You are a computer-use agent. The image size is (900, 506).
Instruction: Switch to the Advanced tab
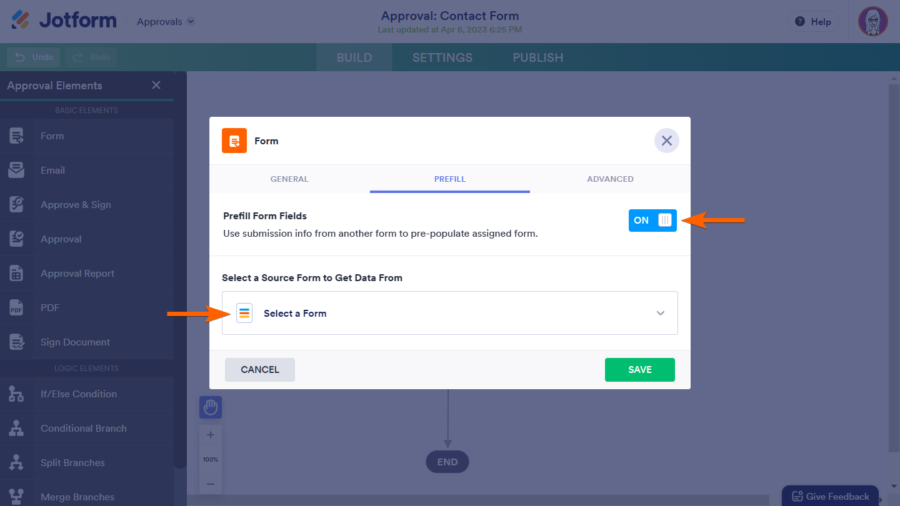tap(610, 179)
